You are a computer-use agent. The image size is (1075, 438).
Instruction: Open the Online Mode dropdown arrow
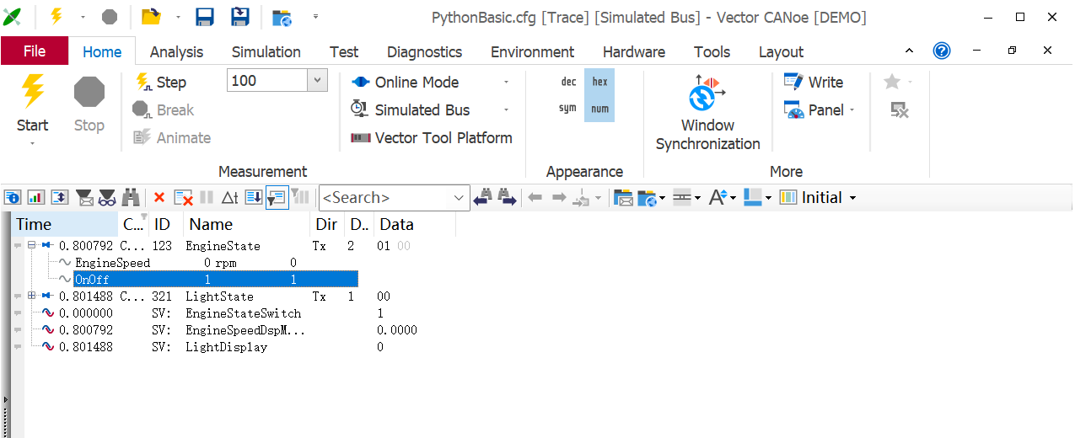pos(506,82)
